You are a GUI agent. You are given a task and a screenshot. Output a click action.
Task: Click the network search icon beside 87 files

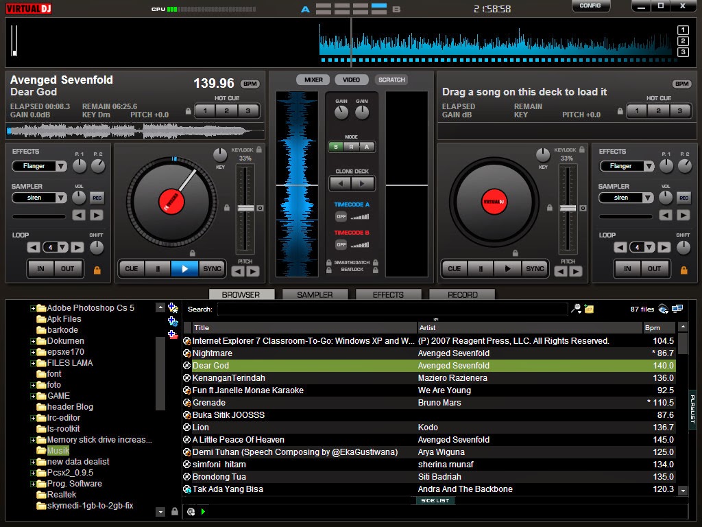pyautogui.click(x=663, y=309)
